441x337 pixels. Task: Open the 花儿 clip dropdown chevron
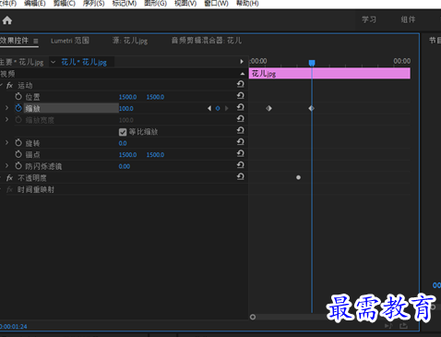pos(54,62)
